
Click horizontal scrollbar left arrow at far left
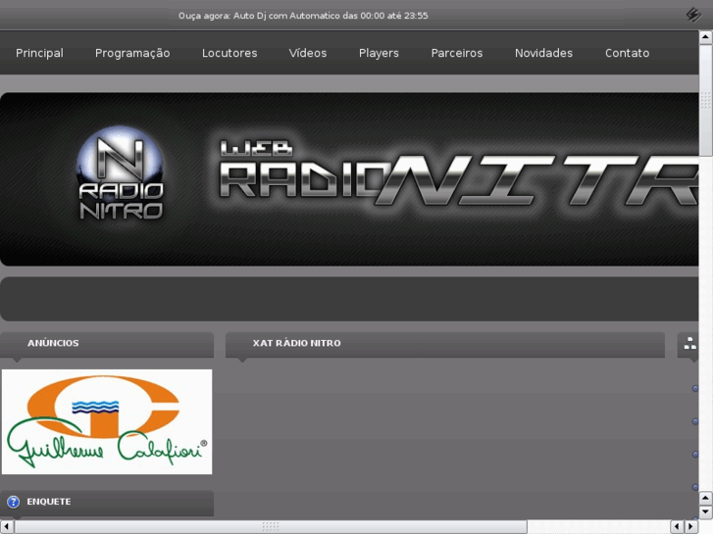point(6,527)
